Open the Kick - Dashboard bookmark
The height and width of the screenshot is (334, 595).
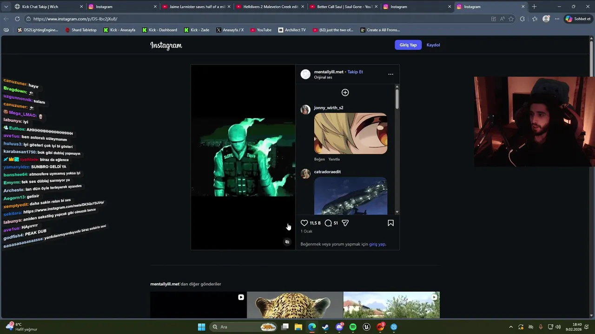tap(159, 30)
